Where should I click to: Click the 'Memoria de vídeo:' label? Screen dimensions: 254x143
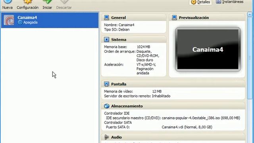(x=118, y=91)
